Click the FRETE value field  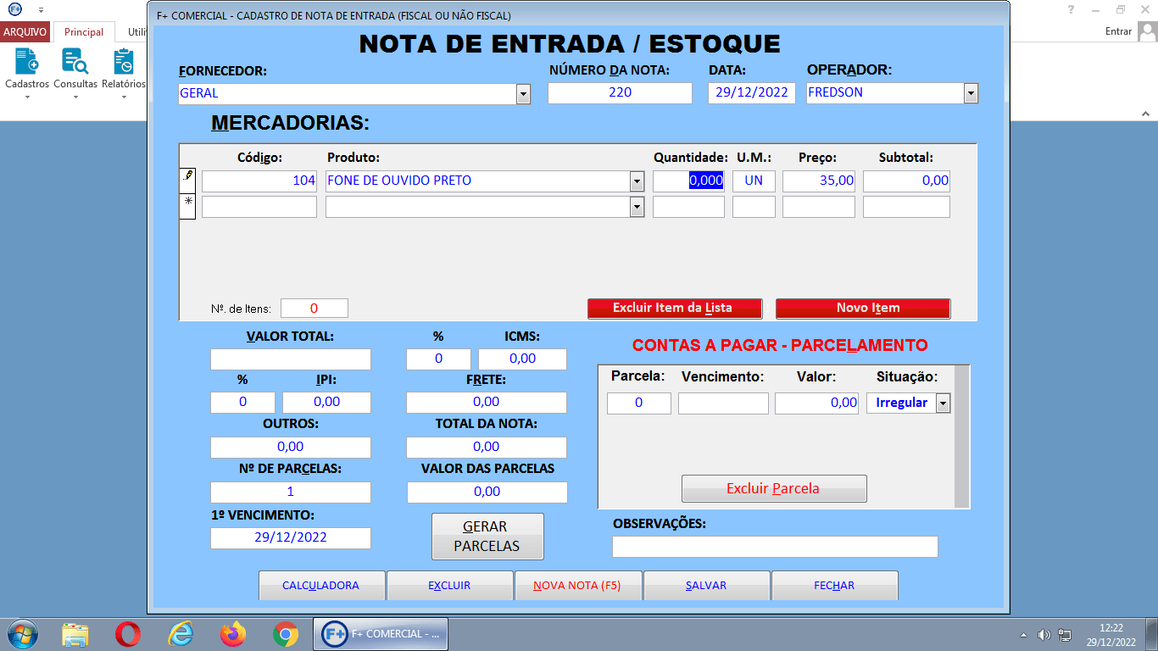(x=487, y=403)
